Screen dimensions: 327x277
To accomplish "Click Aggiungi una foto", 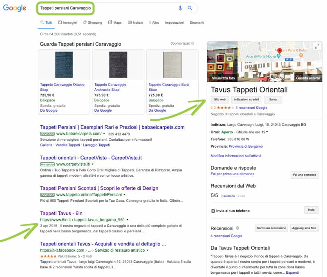I will pos(304,228).
